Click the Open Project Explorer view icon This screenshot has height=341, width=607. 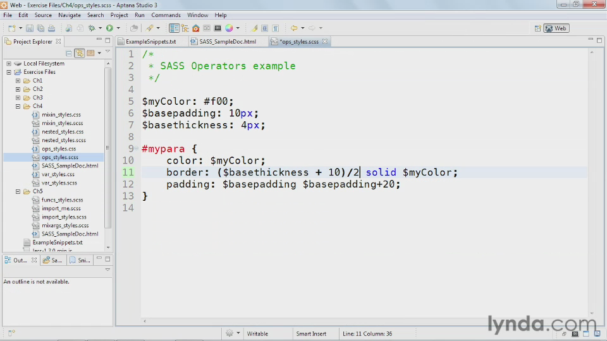(x=174, y=28)
